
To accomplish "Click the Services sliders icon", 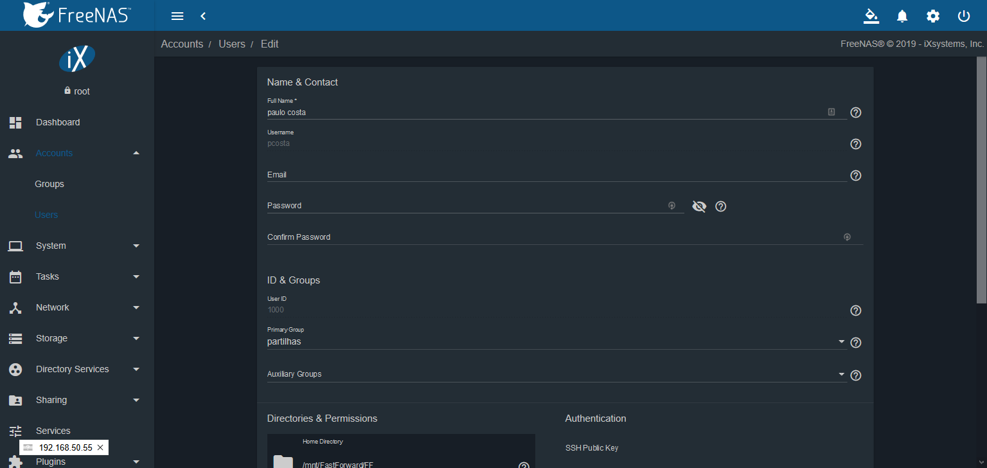I will tap(15, 431).
